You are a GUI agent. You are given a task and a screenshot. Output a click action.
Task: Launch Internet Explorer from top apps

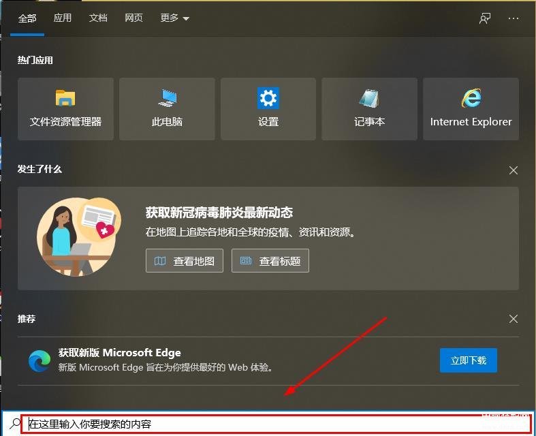[x=471, y=109]
